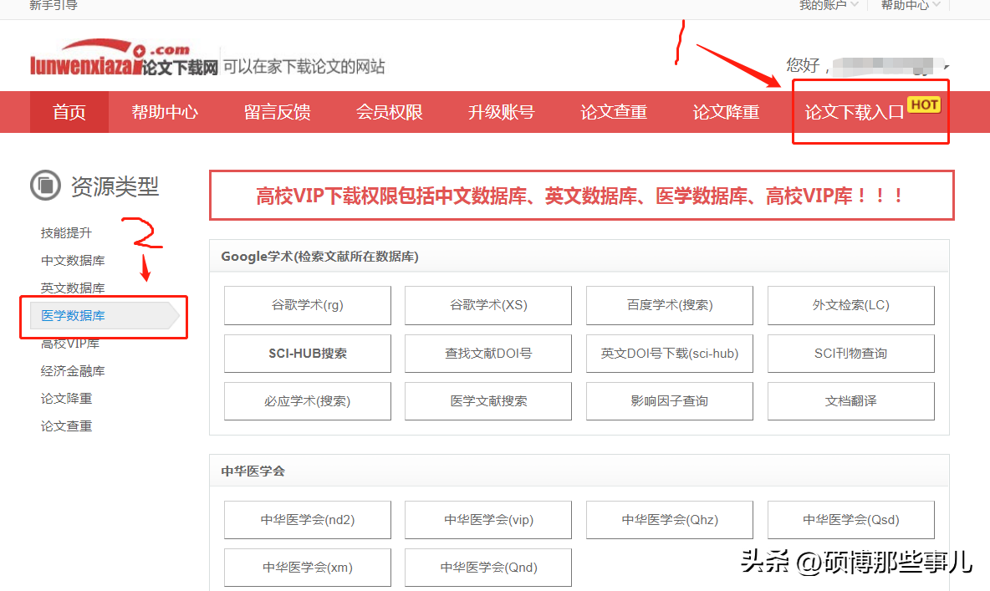
Task: Open 升级账号 in the navigation bar
Action: (x=501, y=112)
